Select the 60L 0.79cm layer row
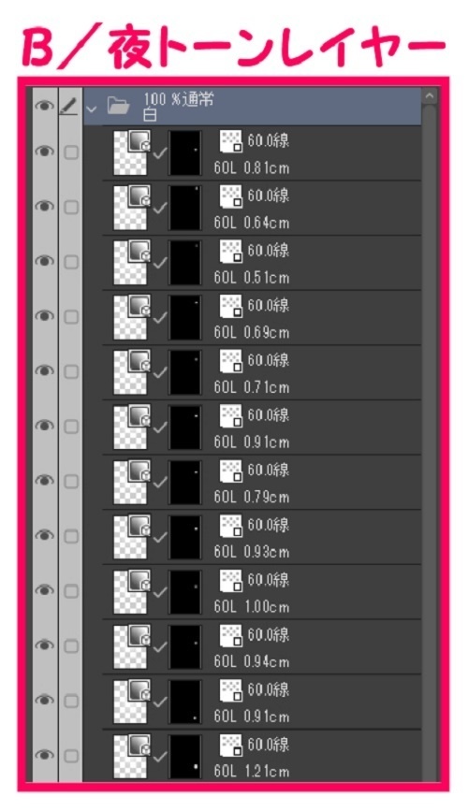This screenshot has width=468, height=811. (x=262, y=482)
